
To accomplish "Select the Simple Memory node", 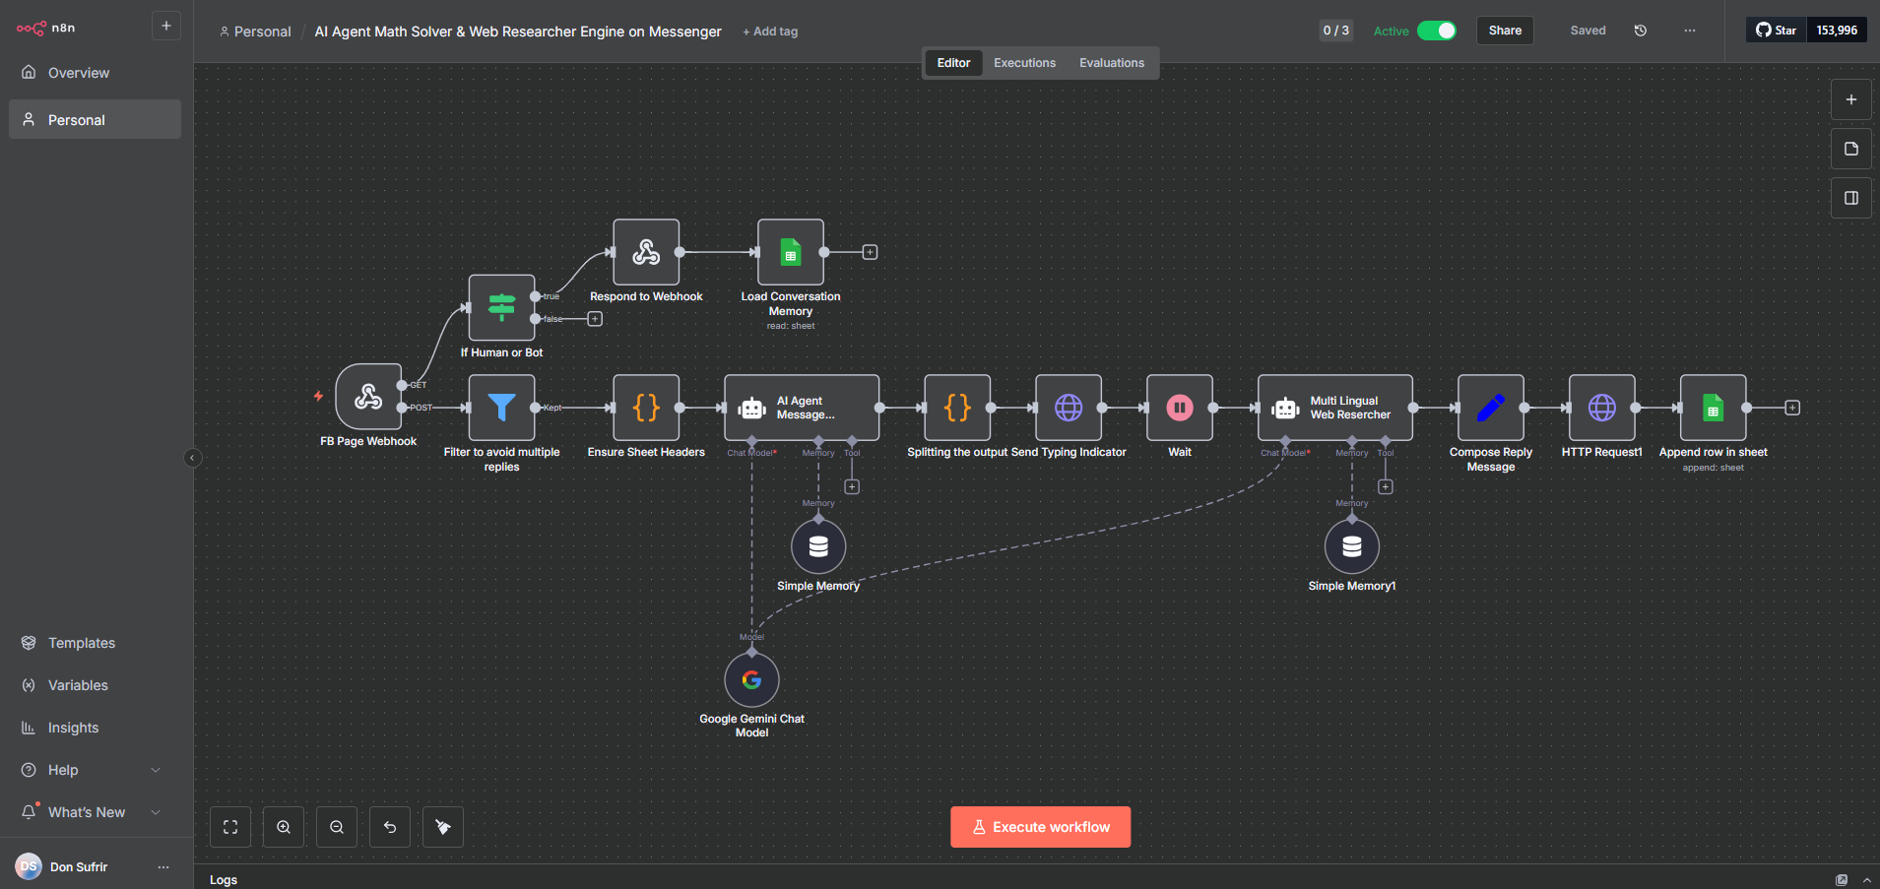I will 817,546.
